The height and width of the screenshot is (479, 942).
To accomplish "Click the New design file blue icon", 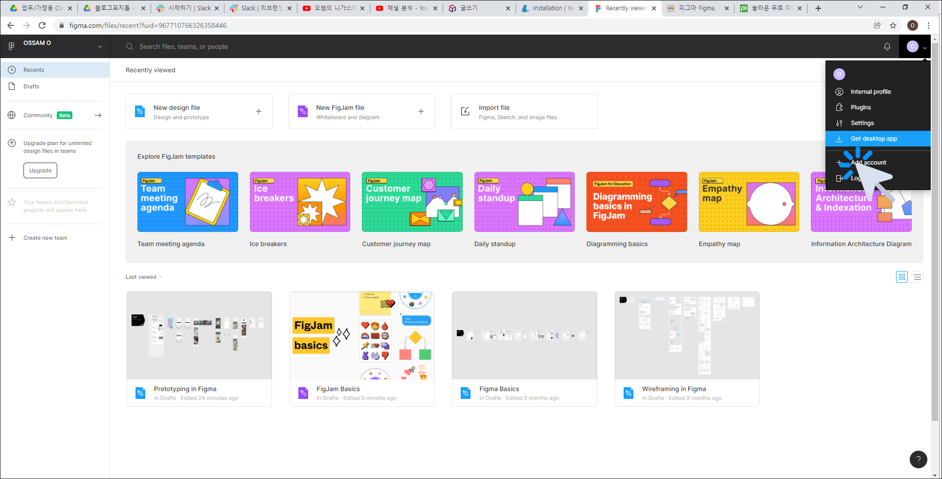I will 140,111.
